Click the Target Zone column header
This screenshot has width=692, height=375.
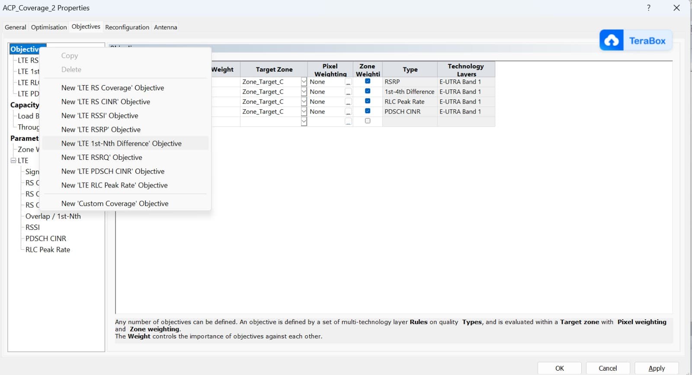pos(274,70)
